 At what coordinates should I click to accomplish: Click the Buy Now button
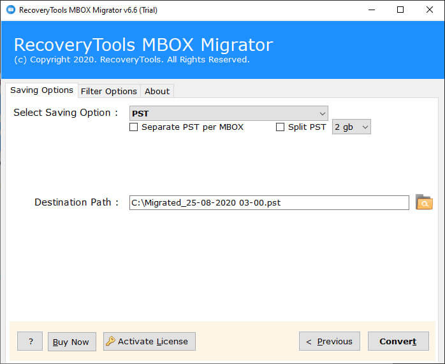[x=72, y=341]
